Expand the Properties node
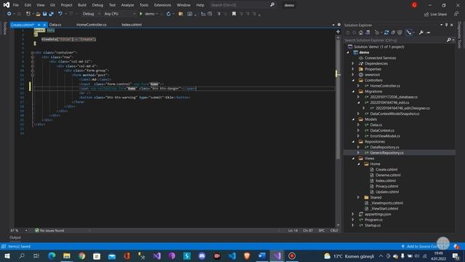This screenshot has width=465, height=262. [x=353, y=69]
